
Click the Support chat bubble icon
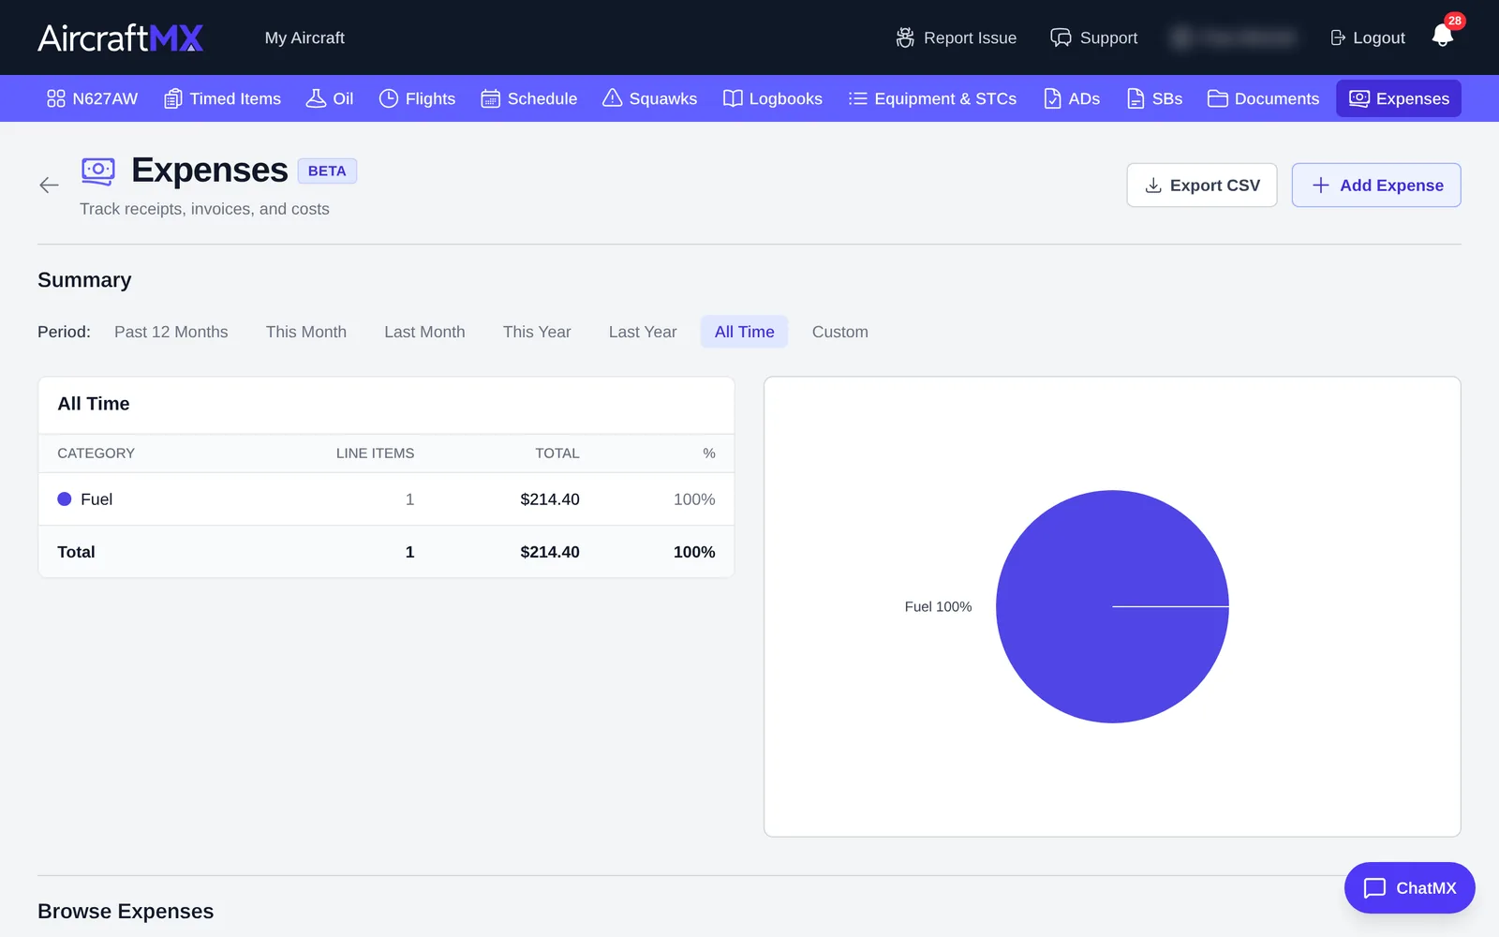(1061, 37)
